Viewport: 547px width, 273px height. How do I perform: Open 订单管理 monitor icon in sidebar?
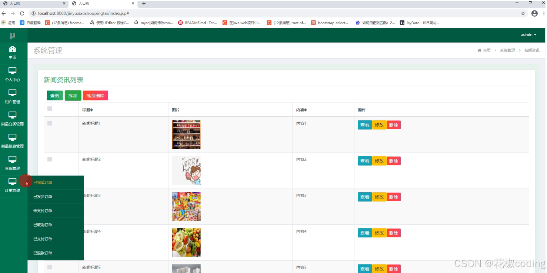point(13,182)
